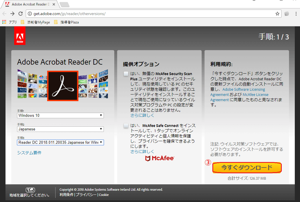This screenshot has height=202, width=300.
Task: Bookmark the page with the star icon
Action: 277,14
